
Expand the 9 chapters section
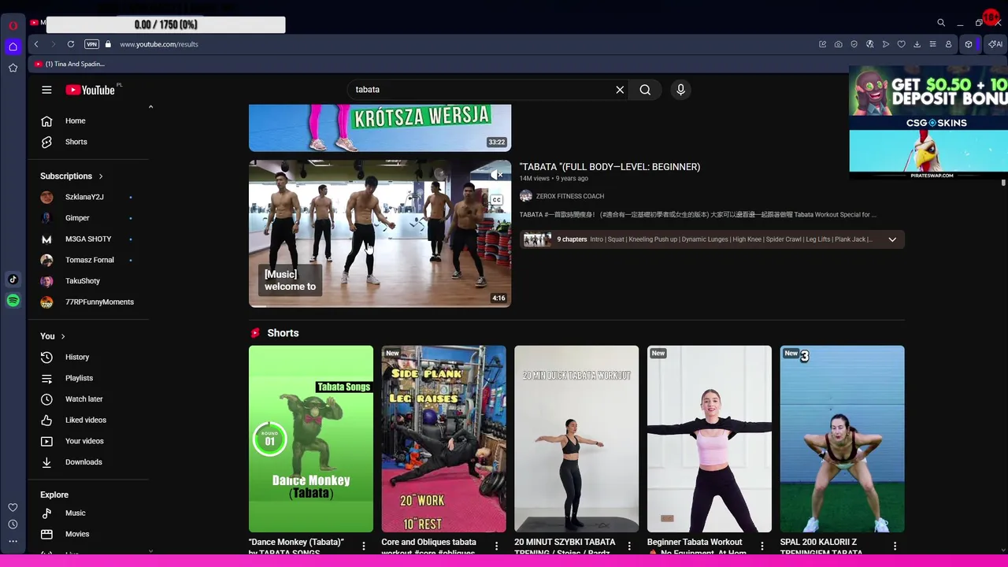click(892, 239)
